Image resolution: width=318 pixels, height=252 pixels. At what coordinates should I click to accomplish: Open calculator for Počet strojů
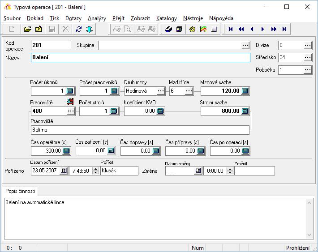[114, 111]
